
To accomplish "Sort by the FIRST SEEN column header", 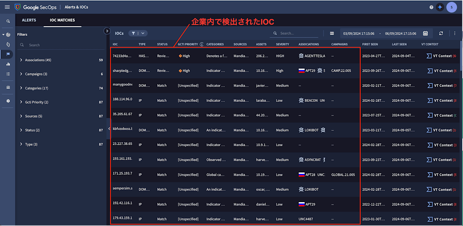I will click(370, 44).
